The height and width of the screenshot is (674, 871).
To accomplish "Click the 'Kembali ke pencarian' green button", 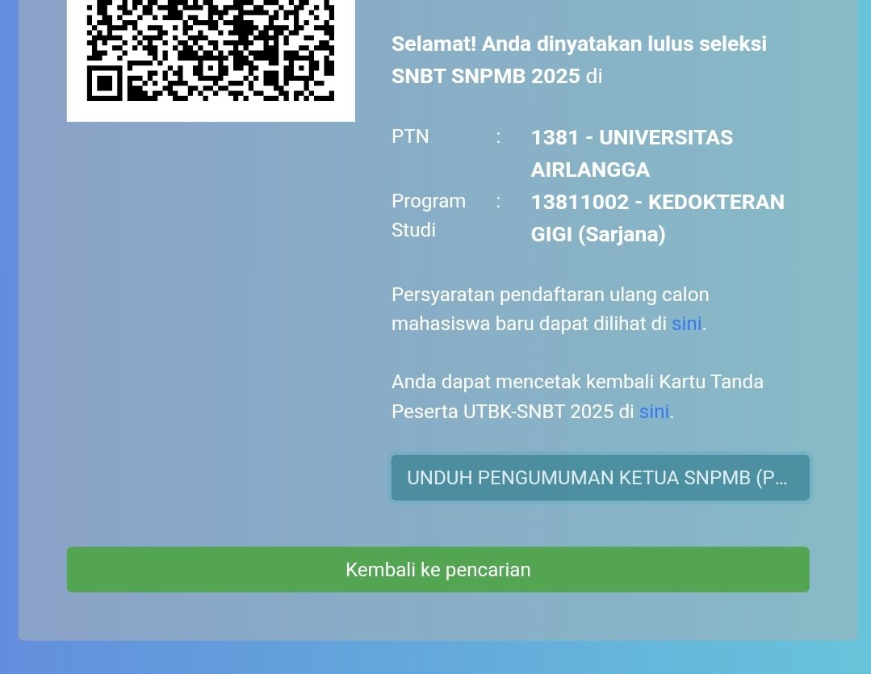I will (x=438, y=570).
